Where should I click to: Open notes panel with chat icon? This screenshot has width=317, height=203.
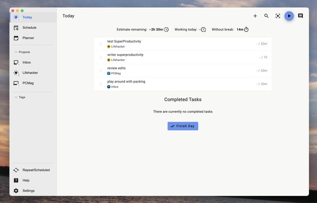coord(300,16)
